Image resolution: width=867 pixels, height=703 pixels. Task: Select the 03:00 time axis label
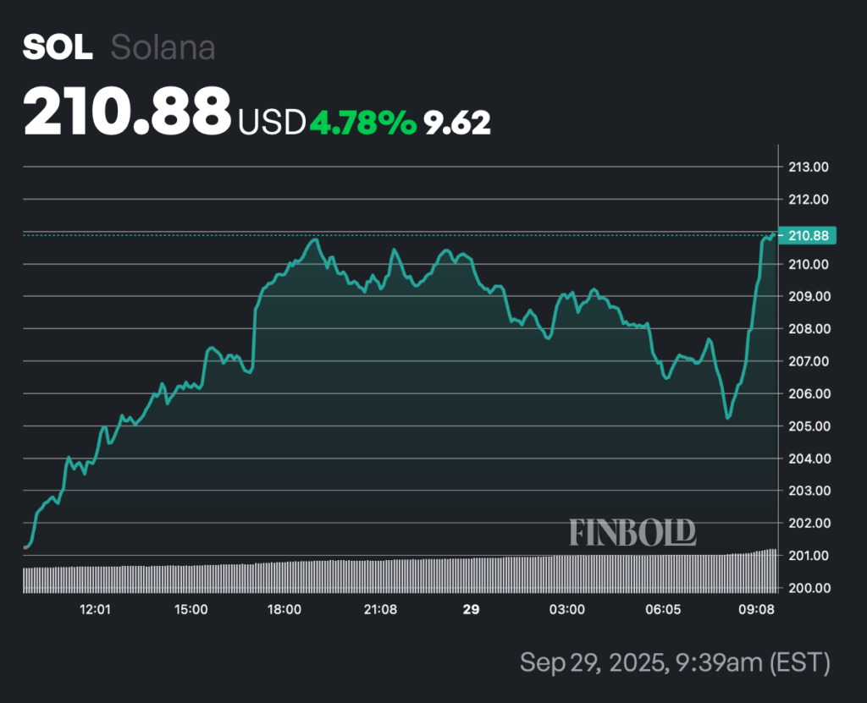point(567,609)
